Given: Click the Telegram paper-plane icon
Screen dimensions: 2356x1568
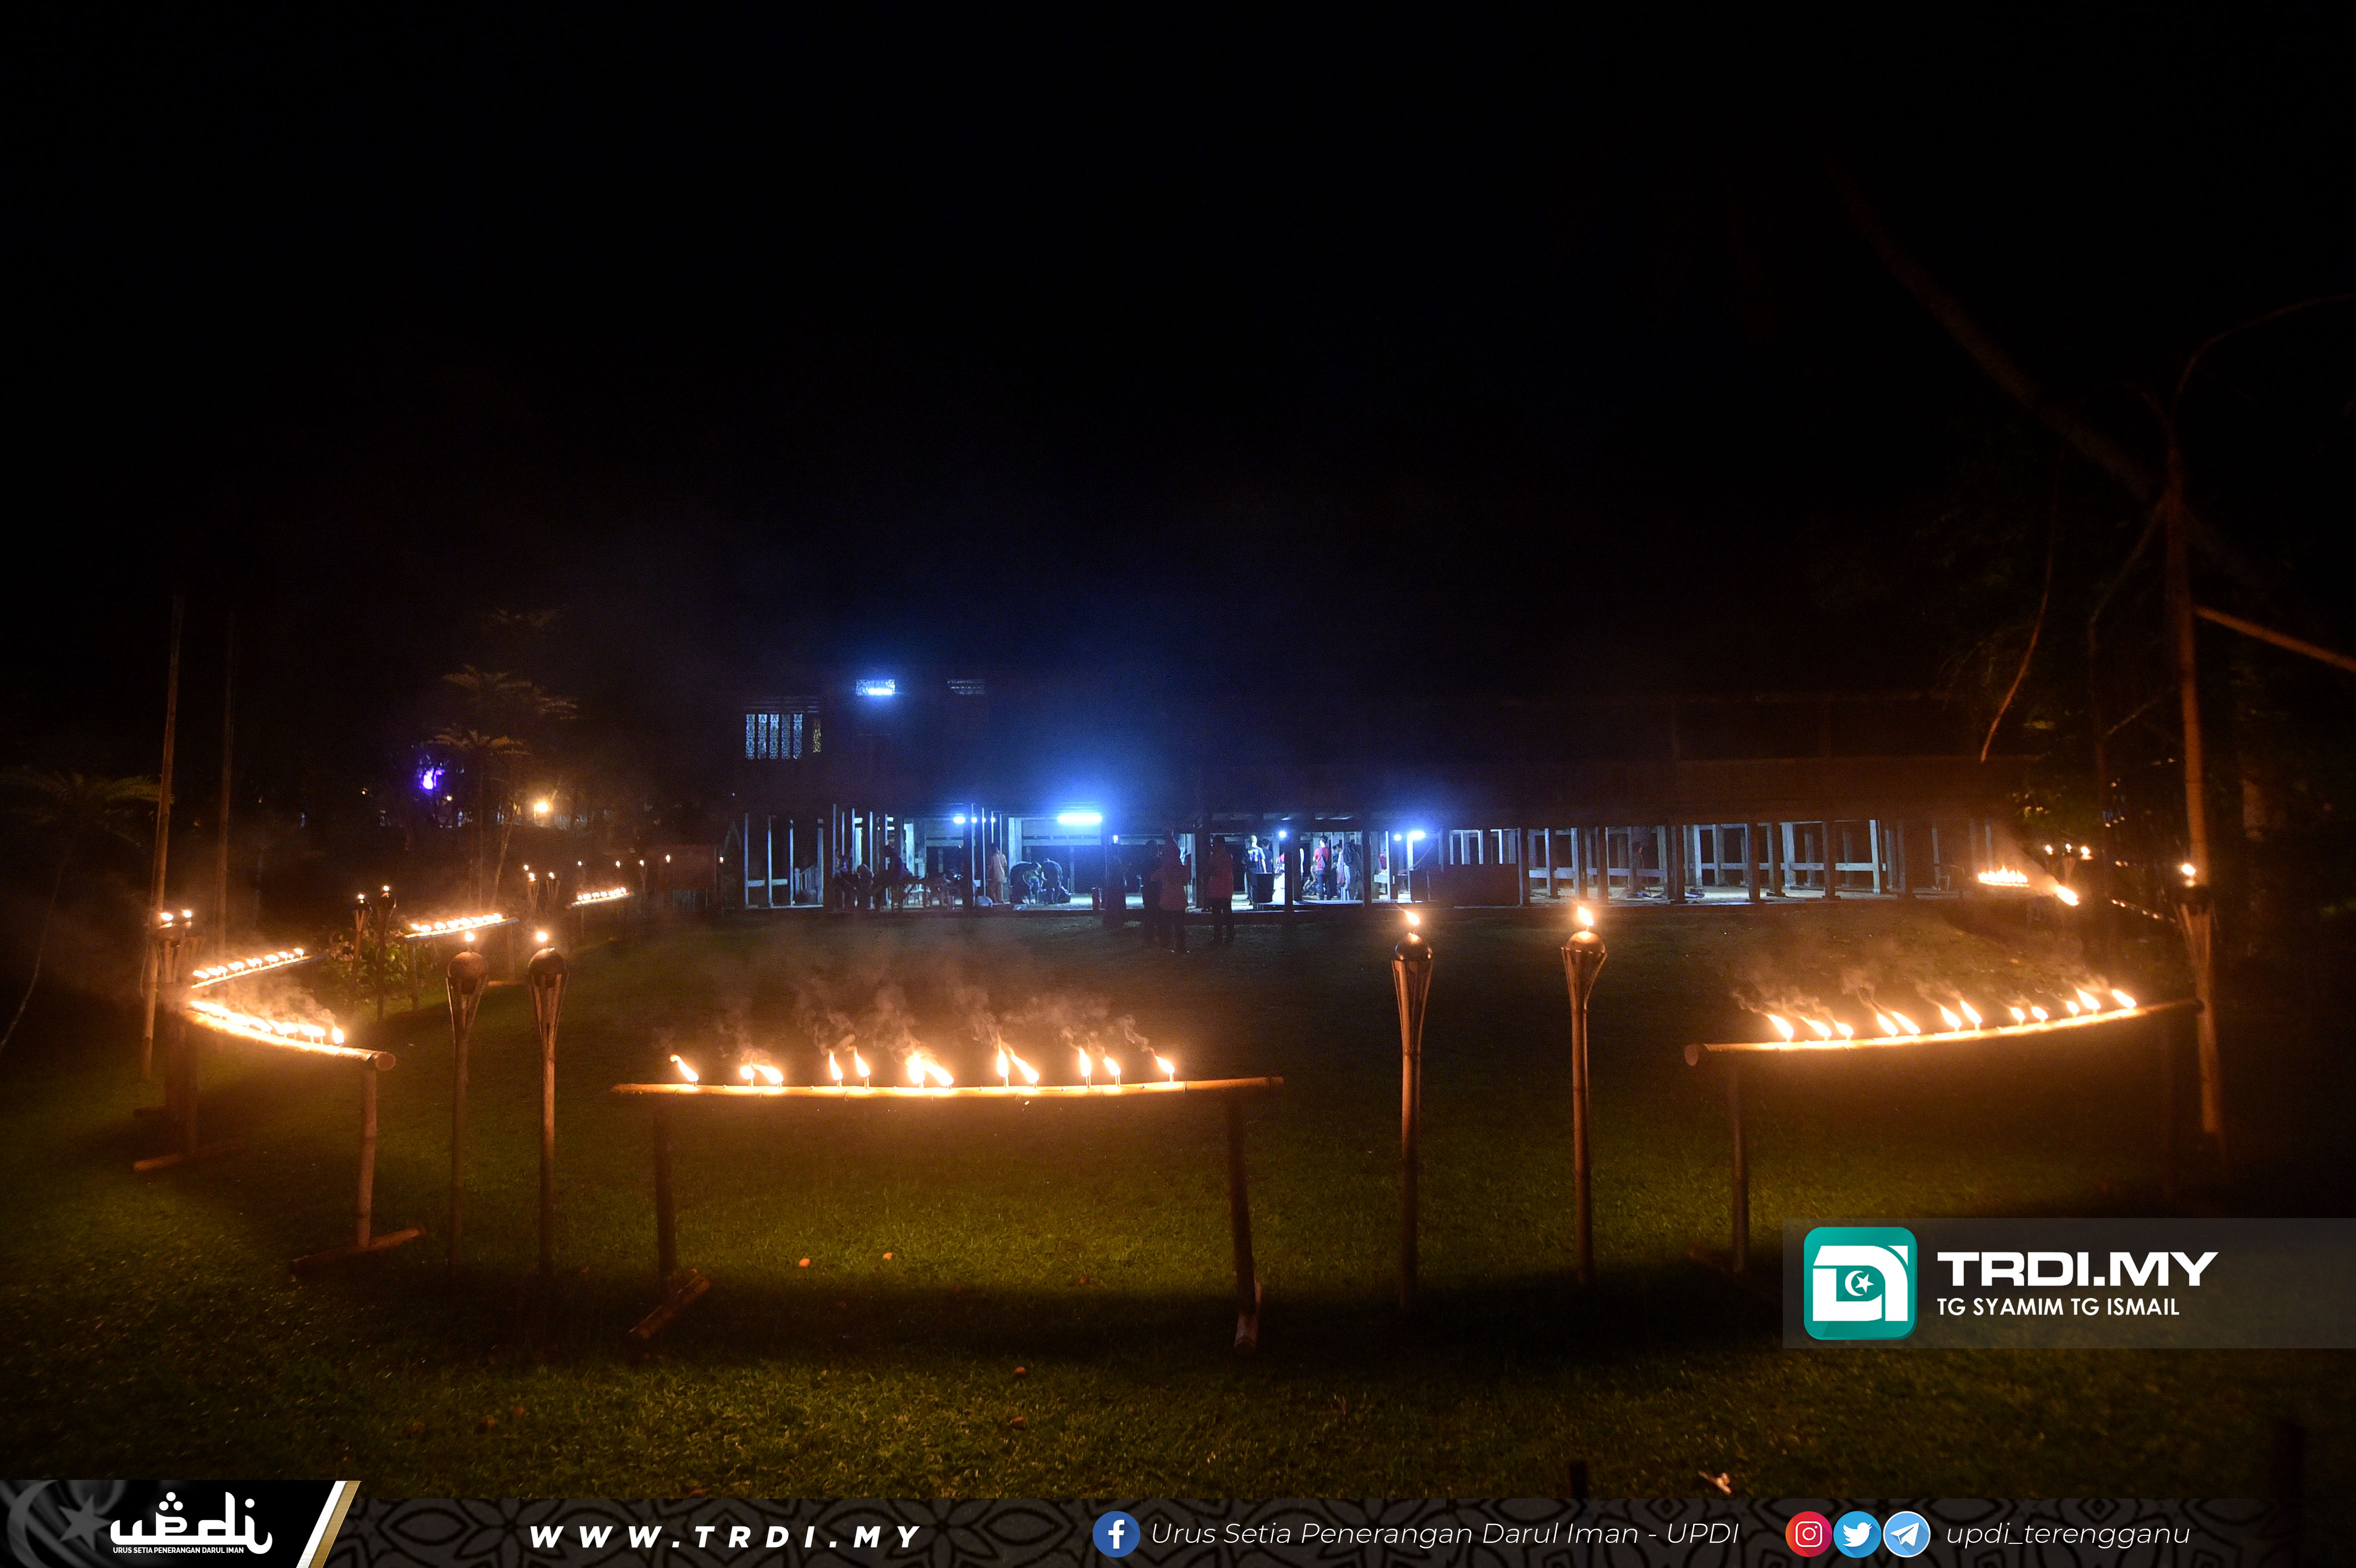Looking at the screenshot, I should 1906,1534.
